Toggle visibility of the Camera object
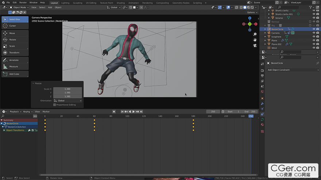 coord(314,33)
